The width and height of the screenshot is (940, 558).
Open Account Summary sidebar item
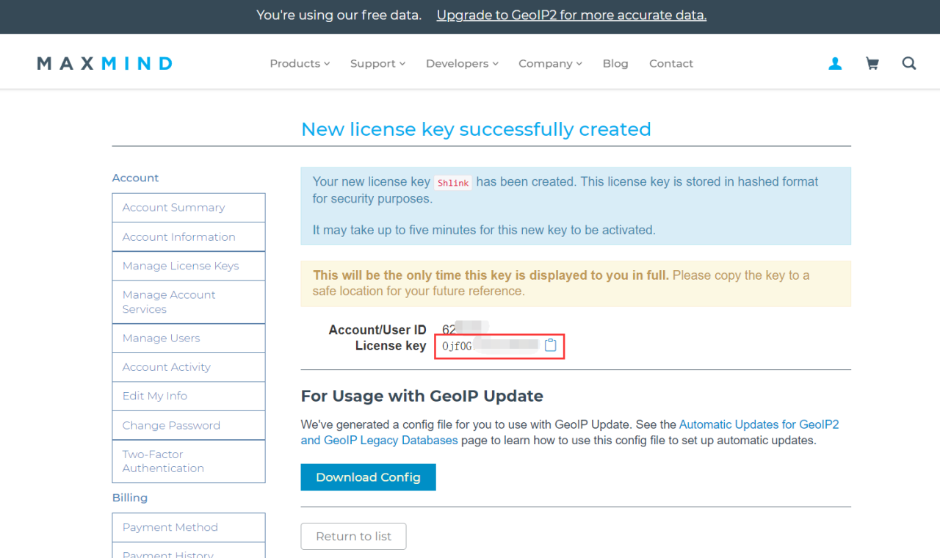click(x=174, y=208)
